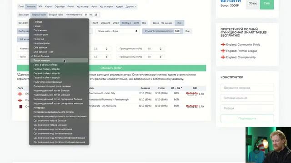Viewport: 291px width, 163px height.
Task: Click the Подтвердить button in Конструктор
Action: [x=247, y=118]
